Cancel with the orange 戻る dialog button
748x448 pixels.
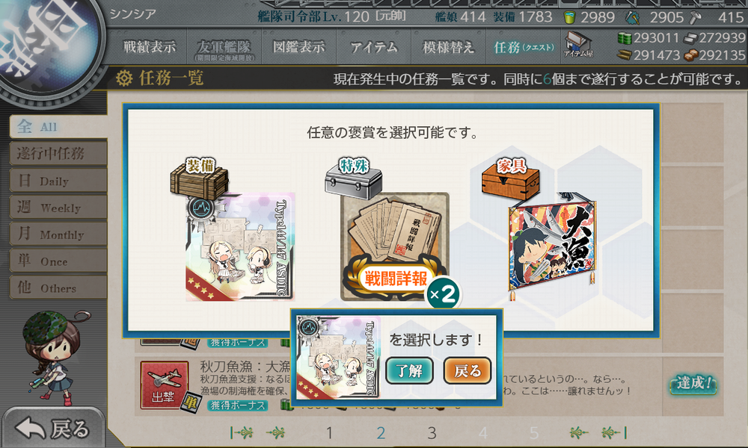coord(467,370)
